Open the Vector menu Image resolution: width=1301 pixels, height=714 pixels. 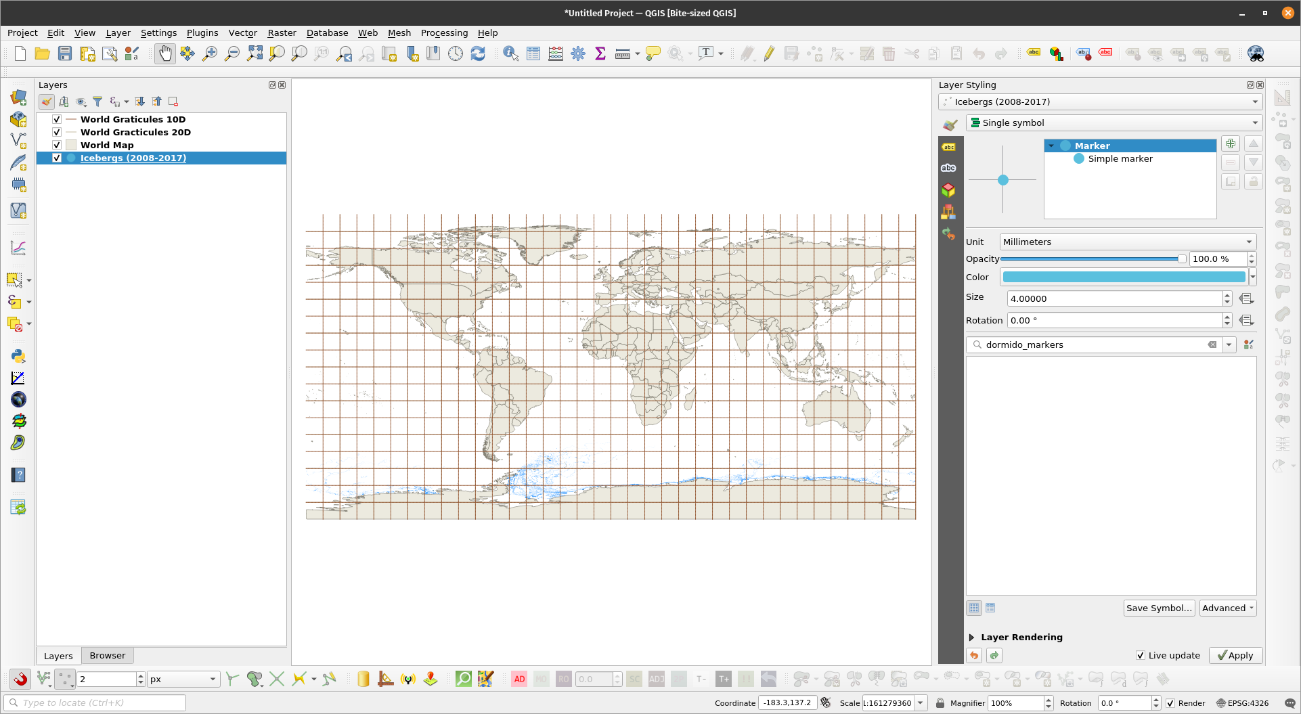(242, 32)
